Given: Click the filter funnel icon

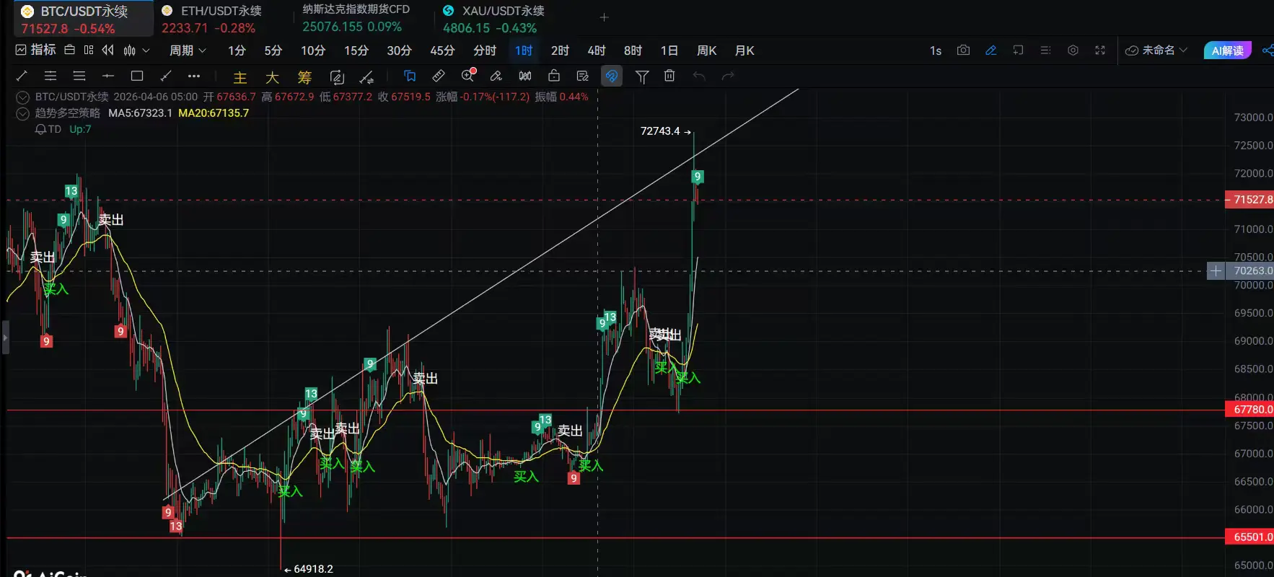Looking at the screenshot, I should point(642,76).
